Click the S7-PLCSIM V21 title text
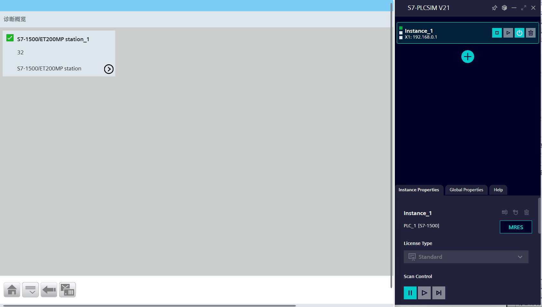 [429, 8]
